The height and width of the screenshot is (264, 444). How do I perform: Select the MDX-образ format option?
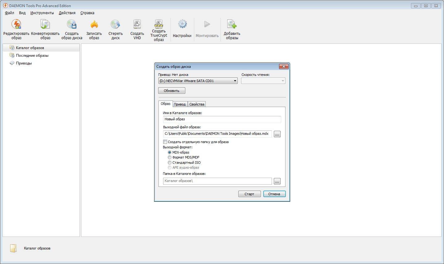[170, 152]
